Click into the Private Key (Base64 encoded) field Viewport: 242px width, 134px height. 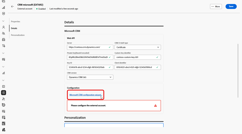(x=90, y=57)
